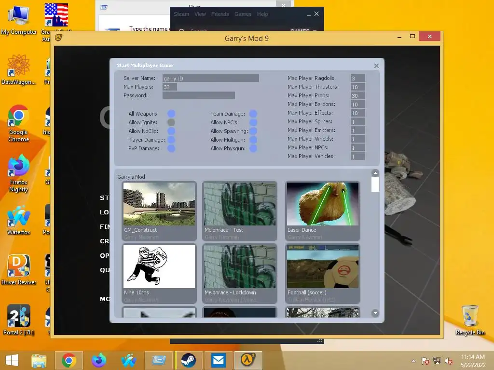Image resolution: width=494 pixels, height=370 pixels.
Task: Open File Explorer from the taskbar
Action: coord(39,360)
